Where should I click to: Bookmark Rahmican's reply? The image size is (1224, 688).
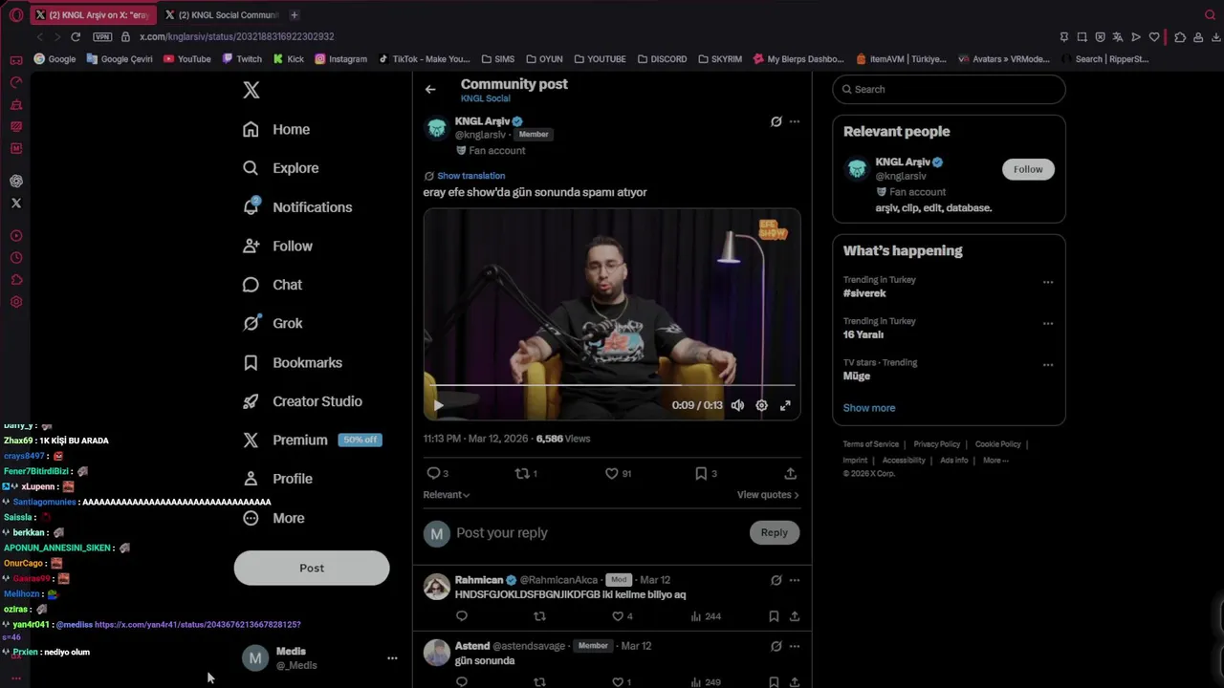coord(774,616)
